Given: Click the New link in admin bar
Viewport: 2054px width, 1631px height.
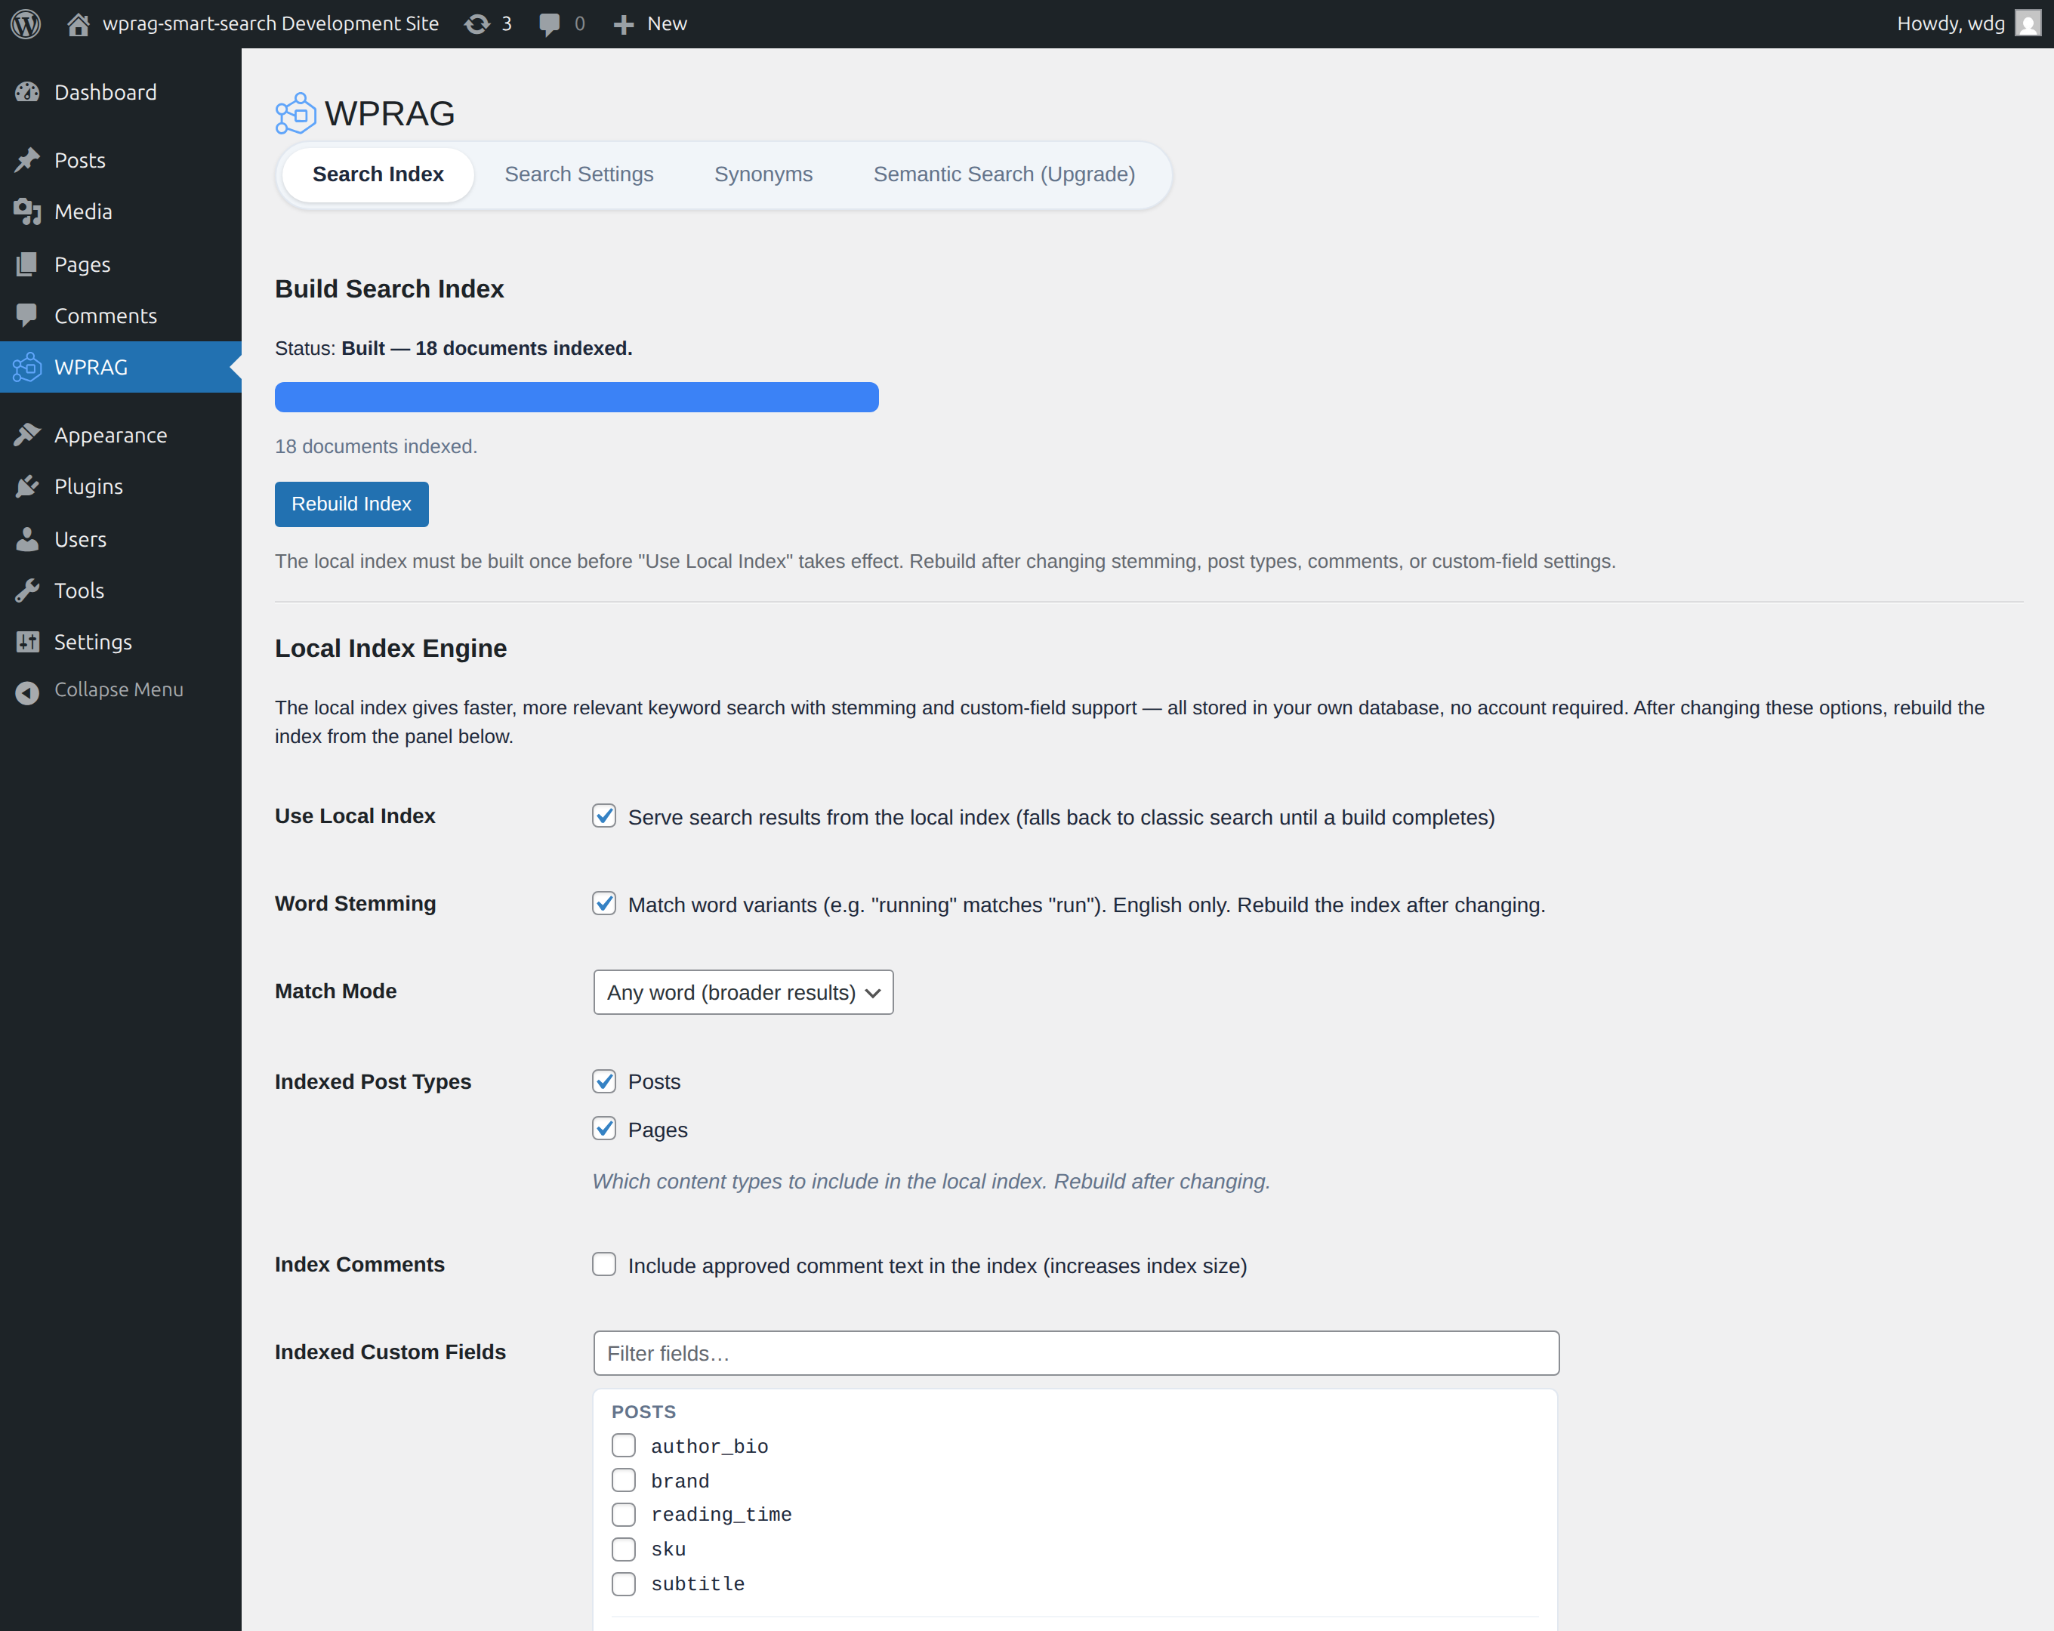Looking at the screenshot, I should point(667,24).
